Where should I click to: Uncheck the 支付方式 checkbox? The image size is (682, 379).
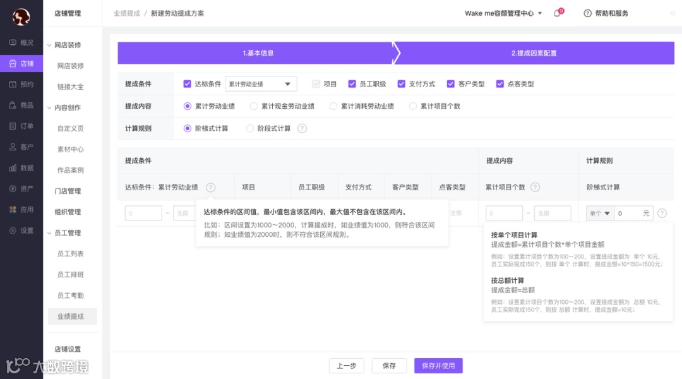(402, 84)
